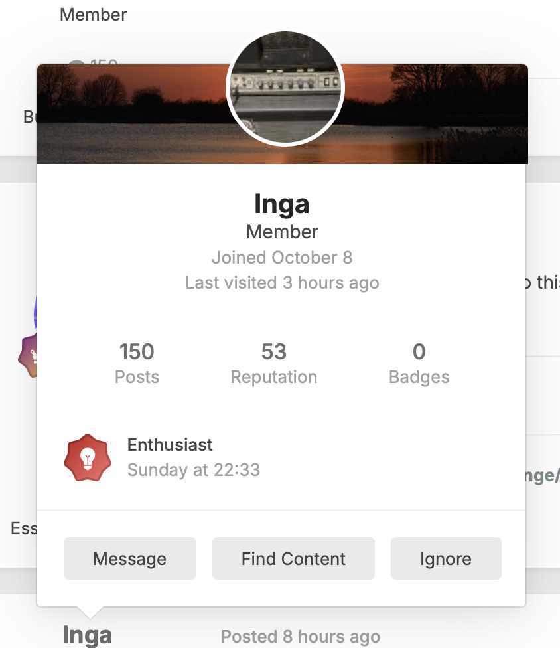This screenshot has width=560, height=648.
Task: Click the Enthusiast rank title
Action: point(170,445)
